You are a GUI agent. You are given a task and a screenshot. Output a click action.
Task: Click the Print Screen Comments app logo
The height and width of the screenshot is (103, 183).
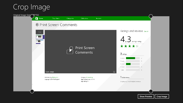point(70,50)
